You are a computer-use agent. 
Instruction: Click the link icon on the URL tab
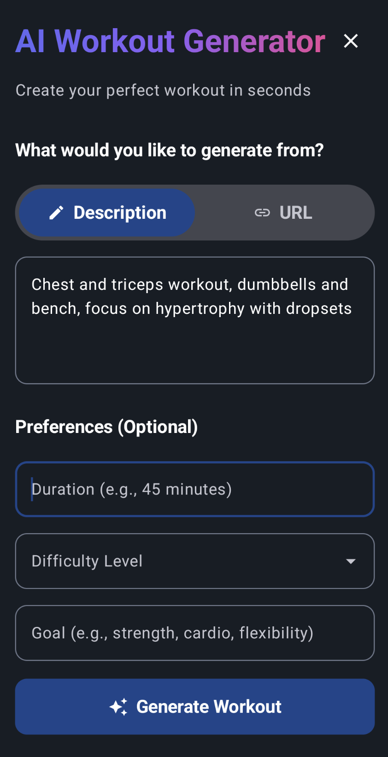pyautogui.click(x=262, y=212)
